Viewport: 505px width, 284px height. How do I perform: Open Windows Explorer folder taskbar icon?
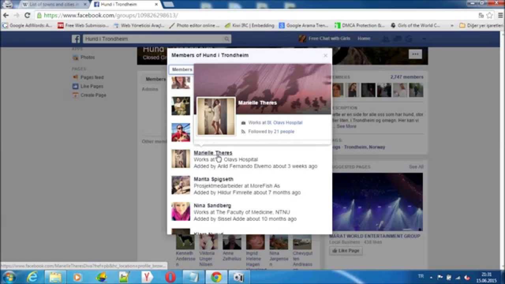click(55, 277)
